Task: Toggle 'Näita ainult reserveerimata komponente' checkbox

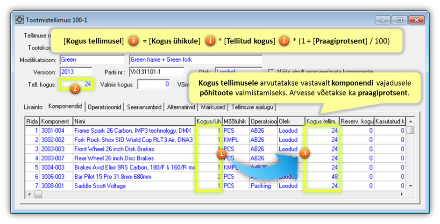Action: (271, 72)
